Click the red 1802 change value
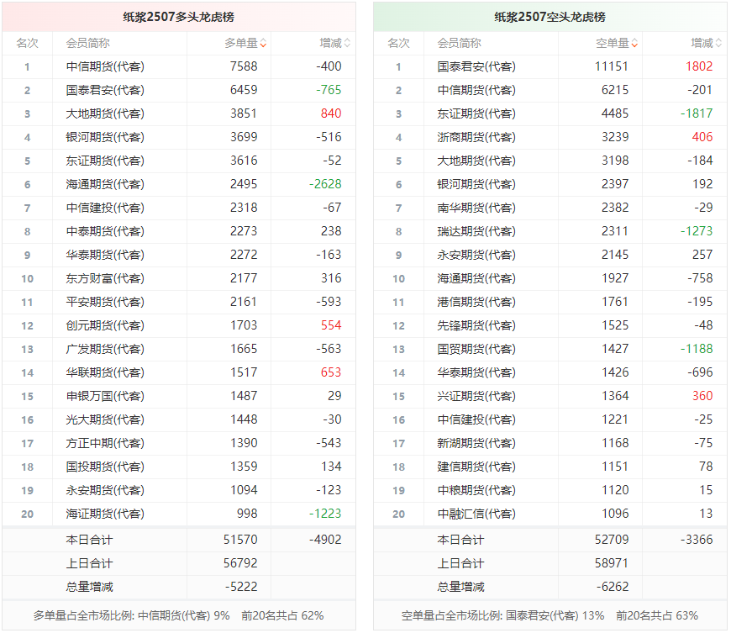 [698, 66]
